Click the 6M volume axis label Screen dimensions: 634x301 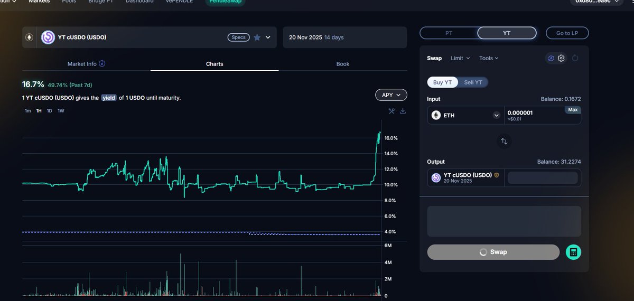tap(388, 246)
